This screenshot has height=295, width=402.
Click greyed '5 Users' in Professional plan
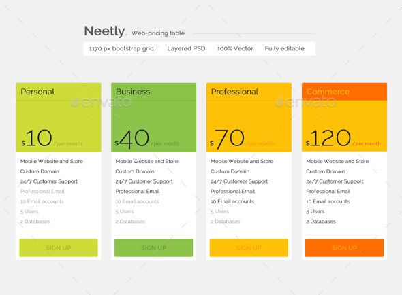click(x=219, y=211)
